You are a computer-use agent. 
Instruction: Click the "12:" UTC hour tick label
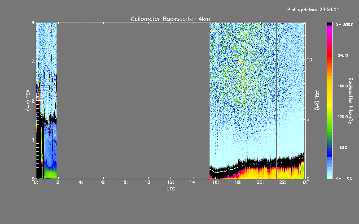[171, 182]
